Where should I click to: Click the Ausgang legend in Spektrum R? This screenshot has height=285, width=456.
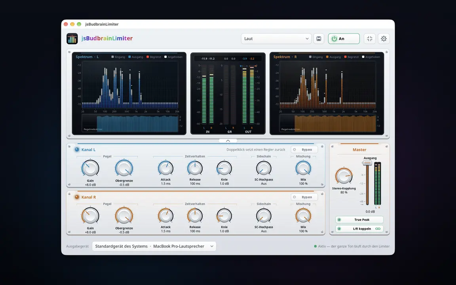[x=333, y=57]
